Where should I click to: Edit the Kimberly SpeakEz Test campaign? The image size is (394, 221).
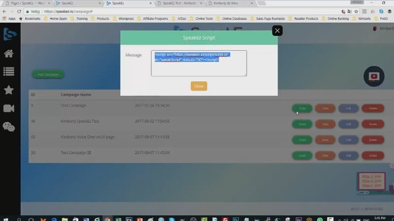click(x=348, y=124)
